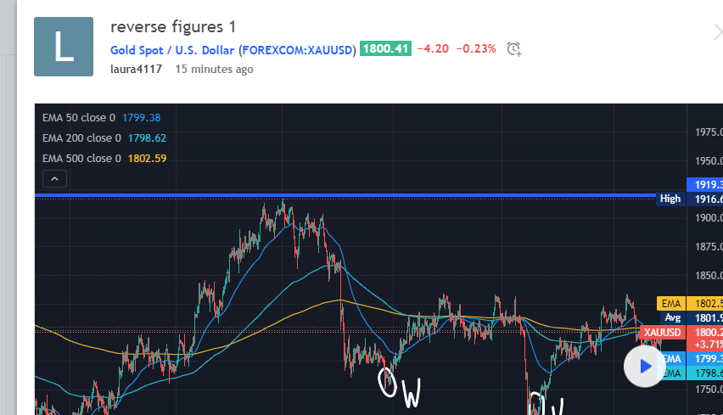
Task: Select the EMA 500 close indicator legend
Action: pos(81,158)
